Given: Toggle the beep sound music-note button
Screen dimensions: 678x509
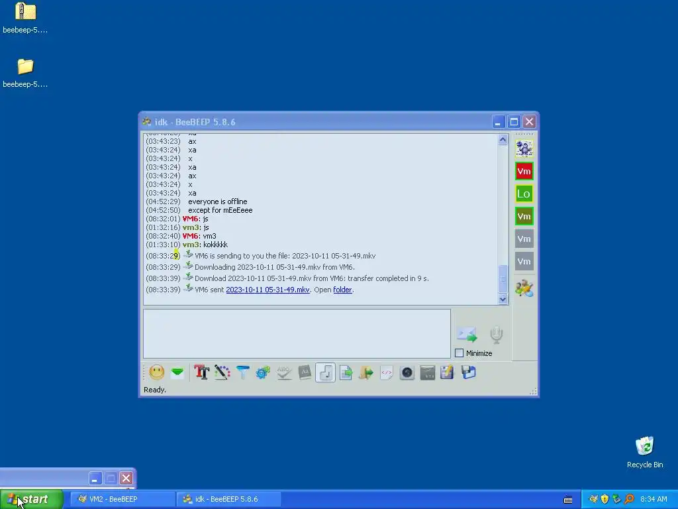Looking at the screenshot, I should (x=325, y=372).
